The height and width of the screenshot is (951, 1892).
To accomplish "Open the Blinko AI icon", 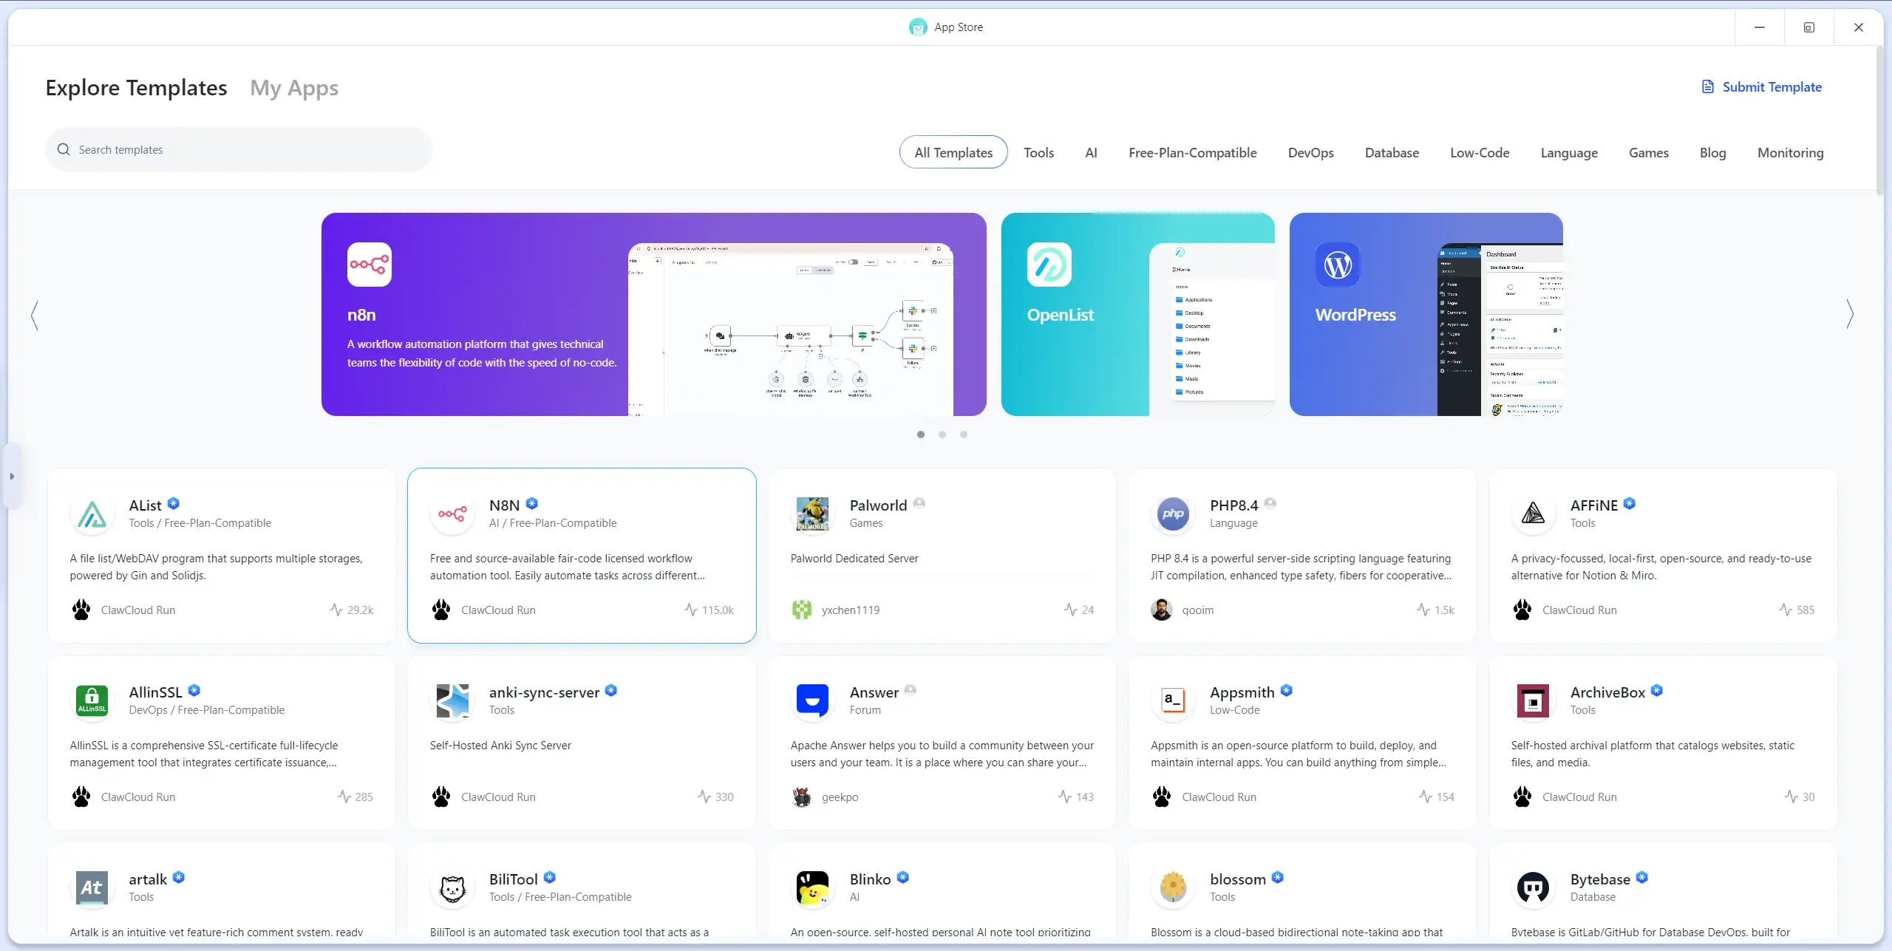I will [x=812, y=888].
